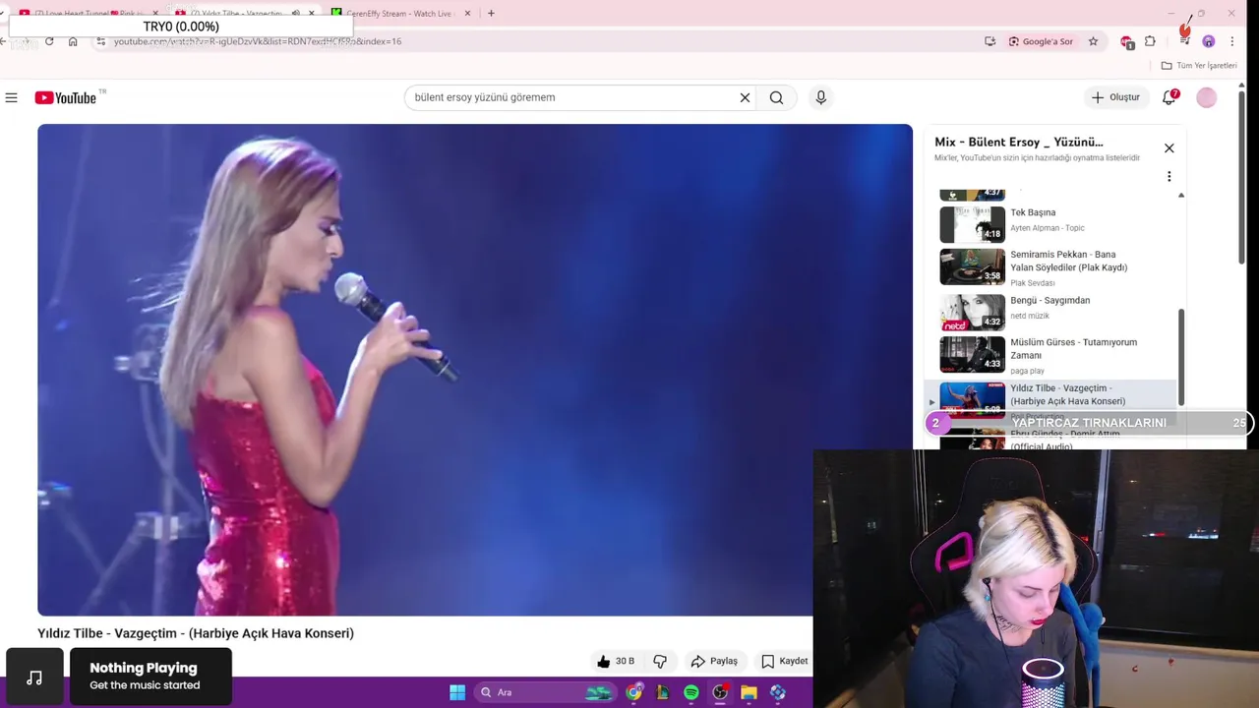Go to browser home page icon
Screen dimensions: 1259x708
coord(73,41)
